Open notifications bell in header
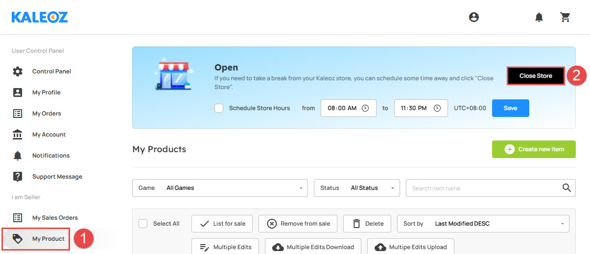 [539, 17]
